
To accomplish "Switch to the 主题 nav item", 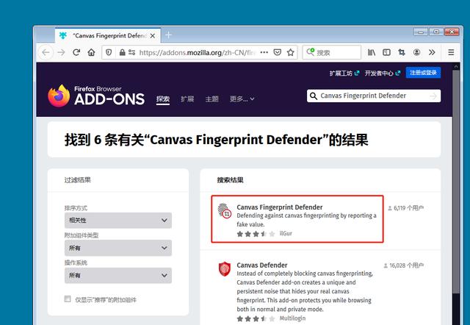I will click(x=212, y=99).
